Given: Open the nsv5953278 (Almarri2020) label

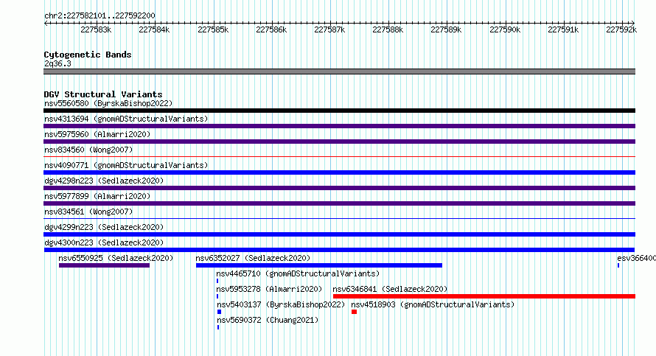Looking at the screenshot, I should click(x=269, y=289).
